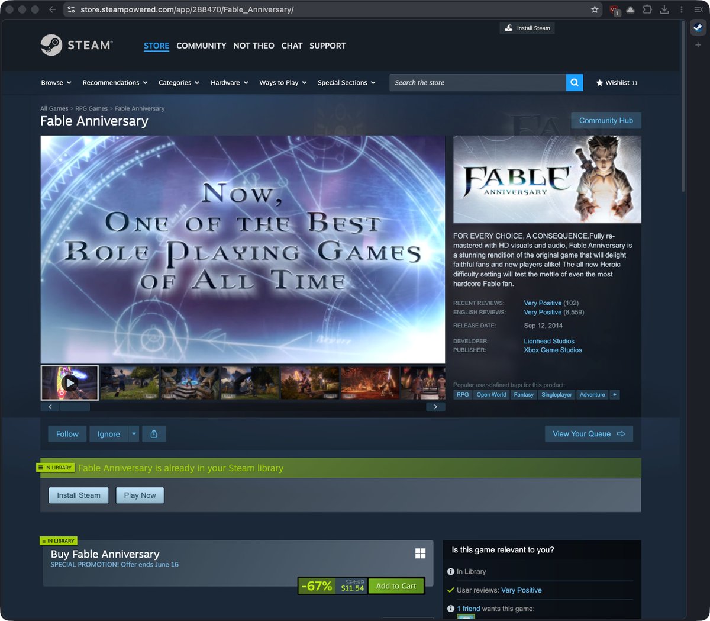Image resolution: width=710 pixels, height=621 pixels.
Task: Click Add to Cart
Action: (x=396, y=586)
